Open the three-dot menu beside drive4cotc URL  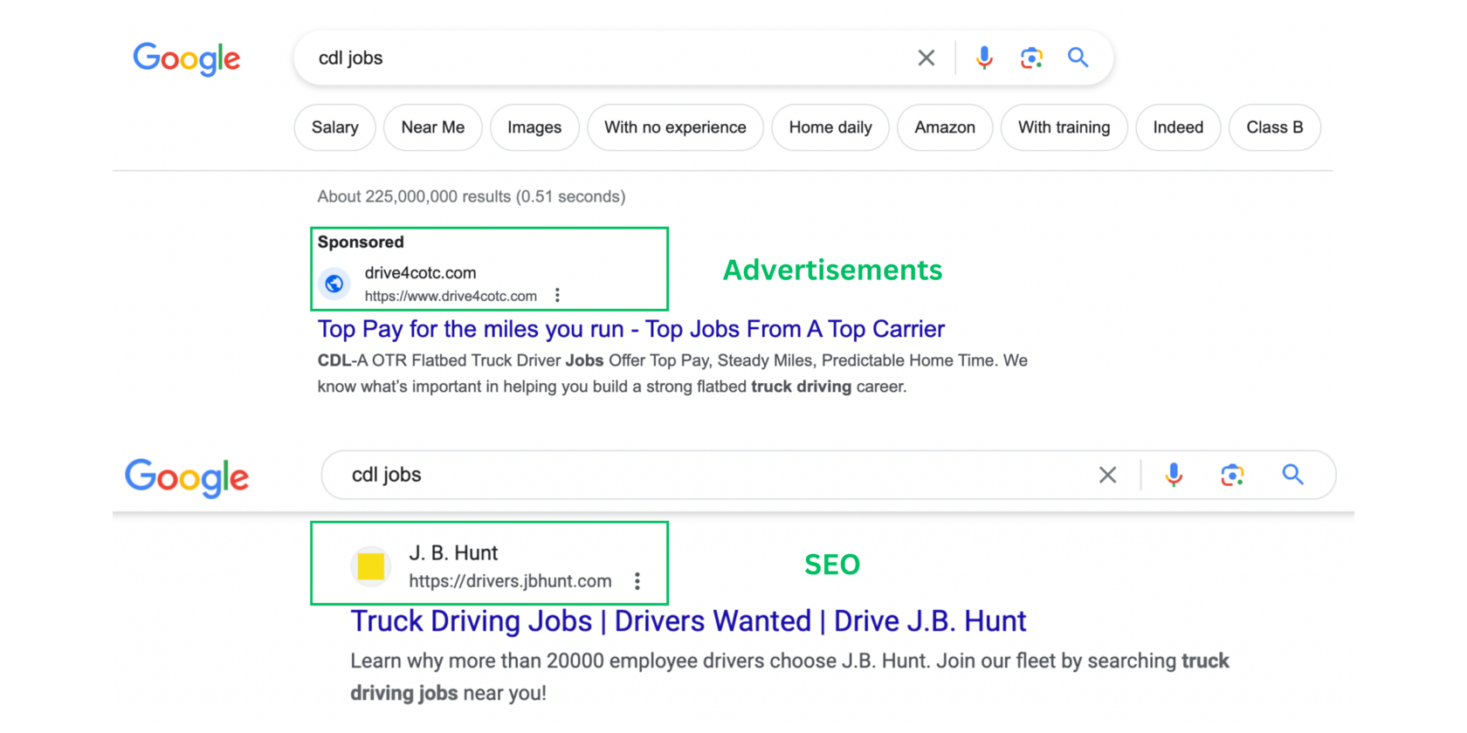[557, 296]
